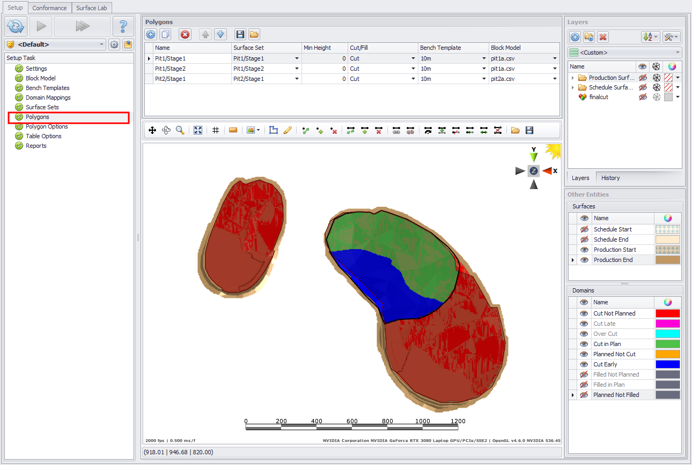Viewport: 692px width, 465px height.
Task: Choose the pencil edit tool
Action: pos(288,130)
